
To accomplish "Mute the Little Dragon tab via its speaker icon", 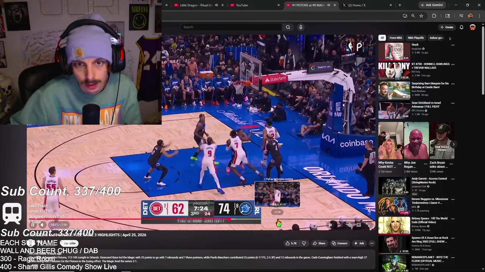I will (x=216, y=5).
